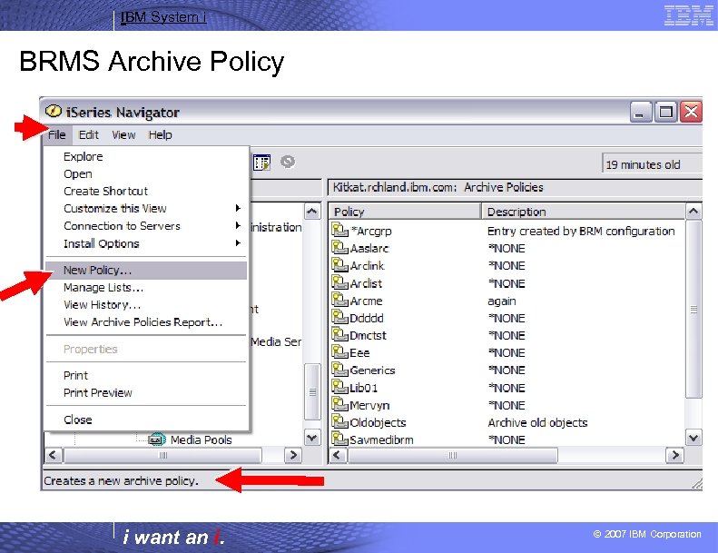
Task: Click the 'Archive old objects' description
Action: click(537, 422)
